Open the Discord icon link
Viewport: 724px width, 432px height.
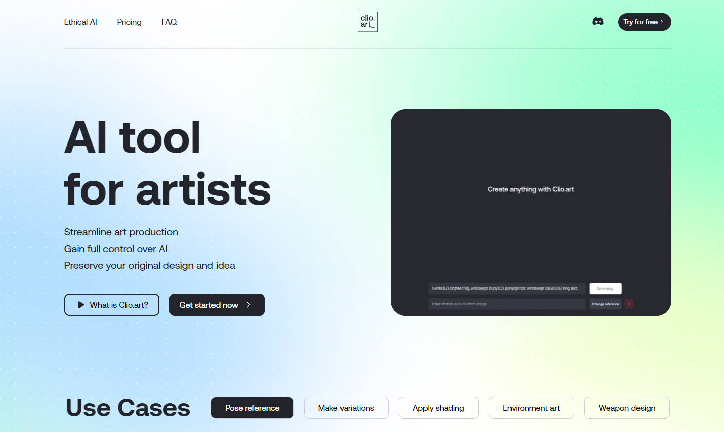click(598, 22)
